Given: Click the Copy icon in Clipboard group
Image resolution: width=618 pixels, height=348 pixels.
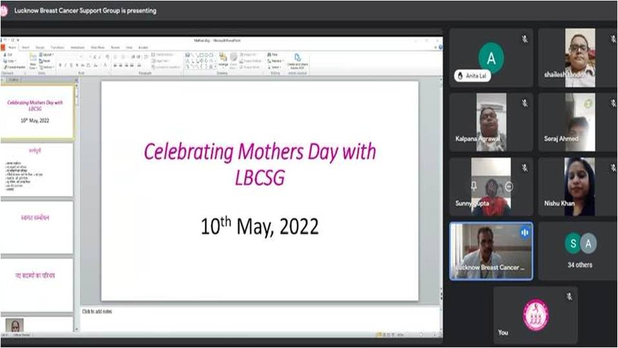Looking at the screenshot, I should point(5,61).
